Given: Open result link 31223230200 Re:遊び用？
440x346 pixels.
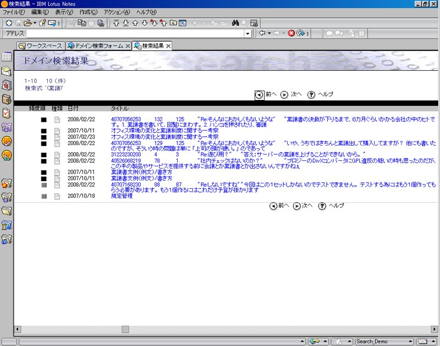Looking at the screenshot, I should coord(238,154).
